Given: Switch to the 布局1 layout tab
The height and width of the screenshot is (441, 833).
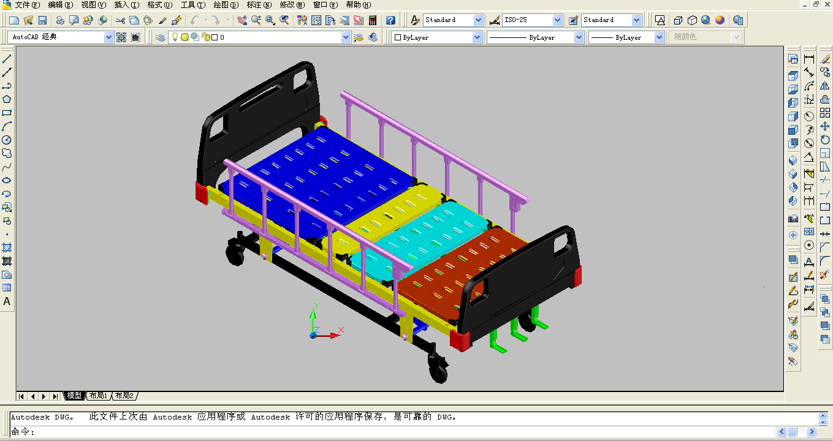Looking at the screenshot, I should pos(98,396).
